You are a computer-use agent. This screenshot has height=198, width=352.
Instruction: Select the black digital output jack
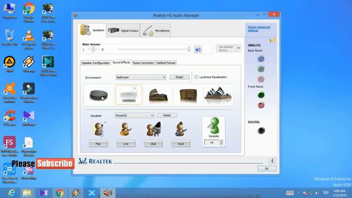261,130
